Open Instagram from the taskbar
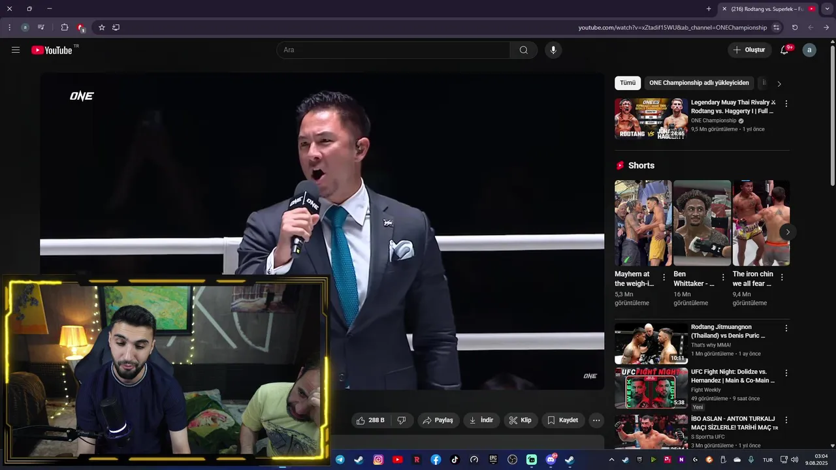The width and height of the screenshot is (836, 470). tap(378, 460)
